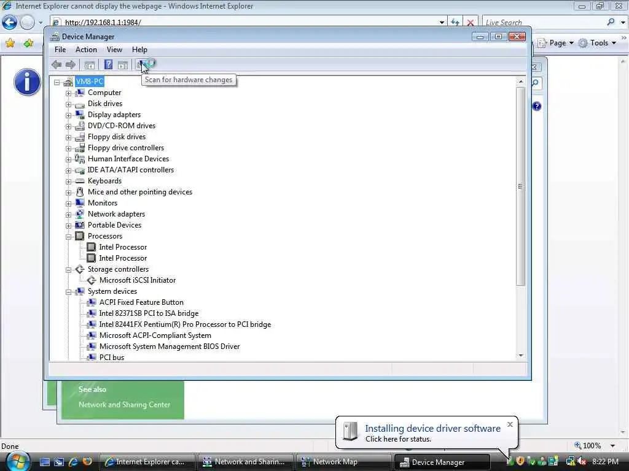The image size is (629, 471).
Task: Expand the Computer category
Action: click(x=69, y=93)
